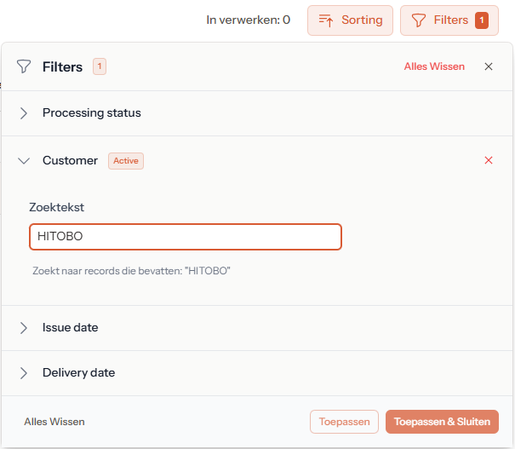The image size is (515, 449).
Task: Expand the Delivery date chevron
Action: pyautogui.click(x=24, y=373)
